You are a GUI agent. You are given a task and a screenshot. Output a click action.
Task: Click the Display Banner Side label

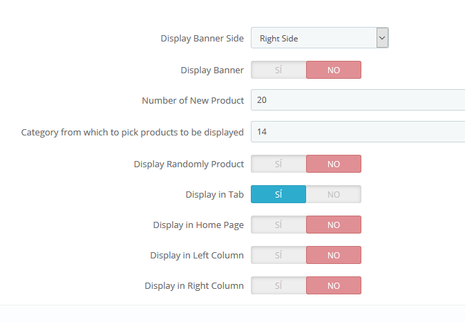[x=202, y=39]
